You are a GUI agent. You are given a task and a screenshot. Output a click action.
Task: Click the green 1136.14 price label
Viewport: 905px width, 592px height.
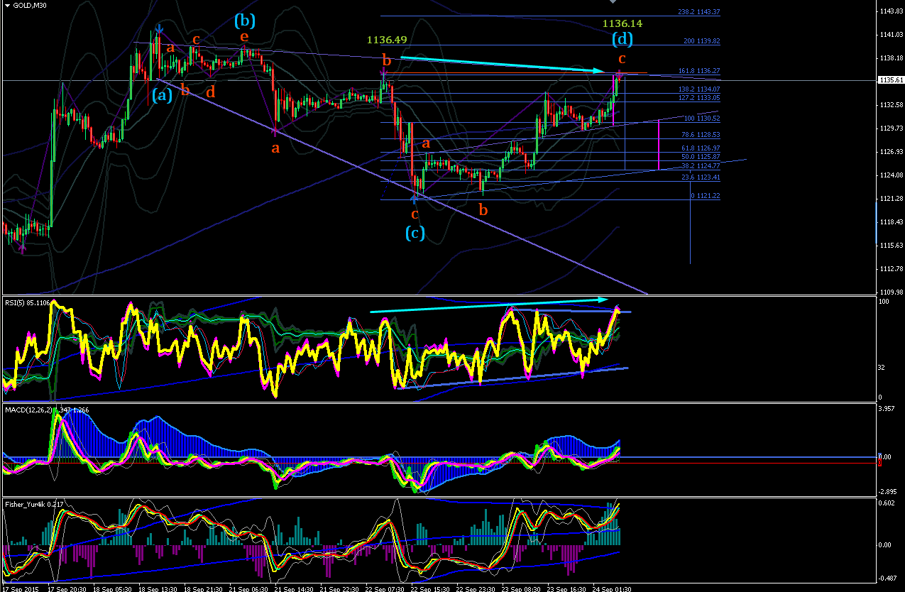click(622, 23)
